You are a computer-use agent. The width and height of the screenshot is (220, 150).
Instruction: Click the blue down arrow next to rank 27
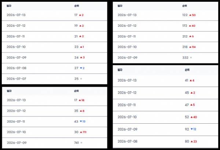tap(81, 68)
